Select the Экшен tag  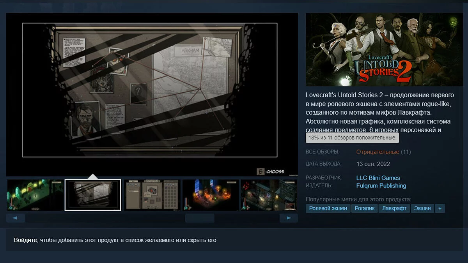point(422,208)
